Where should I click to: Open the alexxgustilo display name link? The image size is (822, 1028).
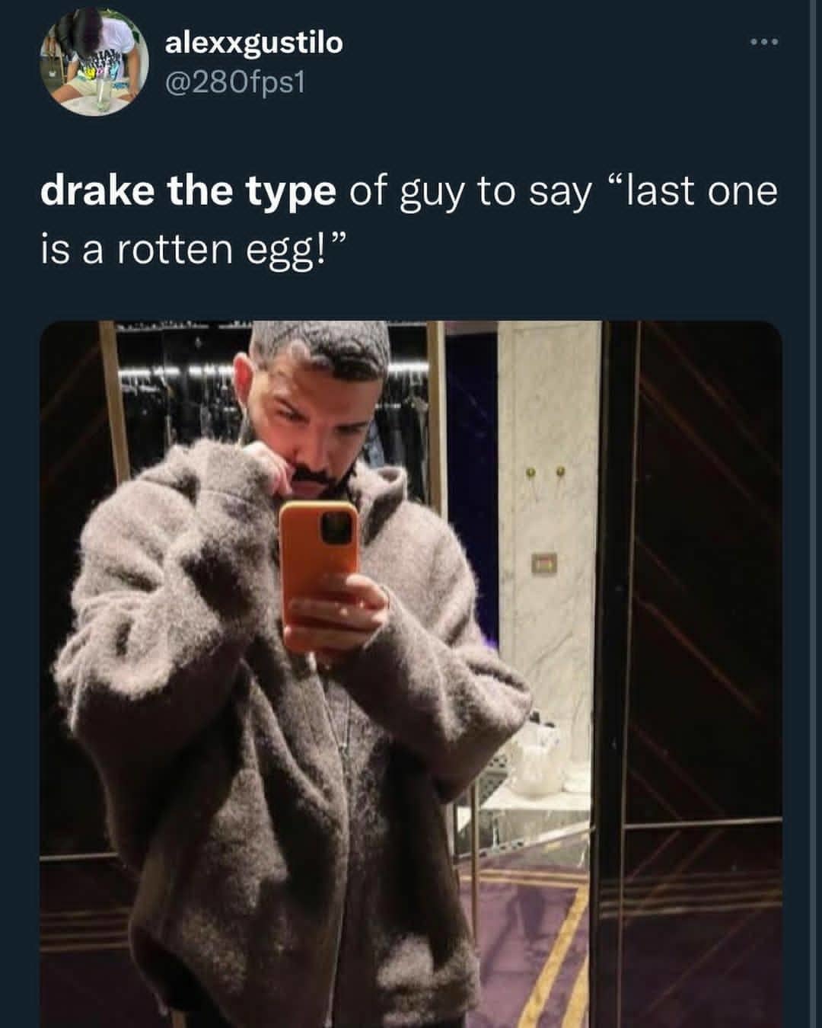pos(253,43)
